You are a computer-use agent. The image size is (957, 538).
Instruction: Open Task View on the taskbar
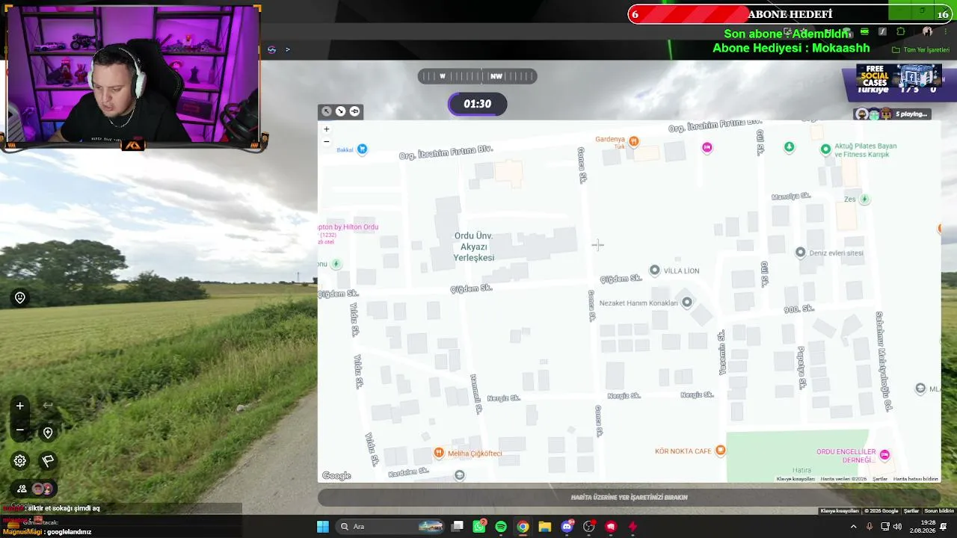click(458, 527)
